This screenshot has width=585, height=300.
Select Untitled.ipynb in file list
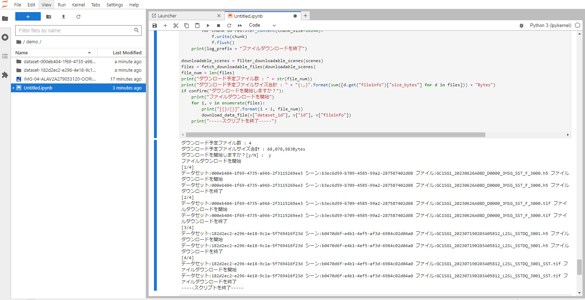coord(78,88)
